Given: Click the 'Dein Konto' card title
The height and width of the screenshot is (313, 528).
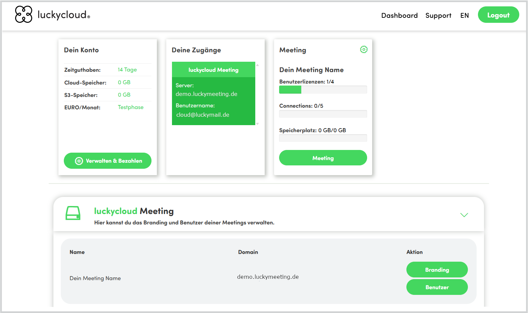Looking at the screenshot, I should (x=81, y=50).
